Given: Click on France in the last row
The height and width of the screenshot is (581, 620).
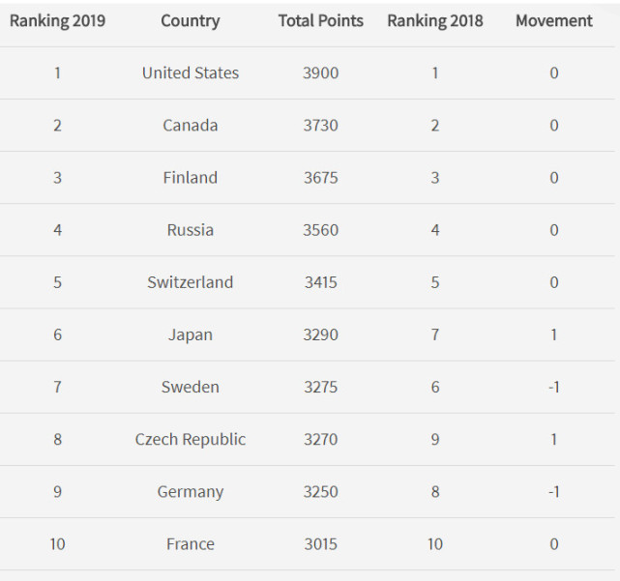Looking at the screenshot, I should click(191, 543).
